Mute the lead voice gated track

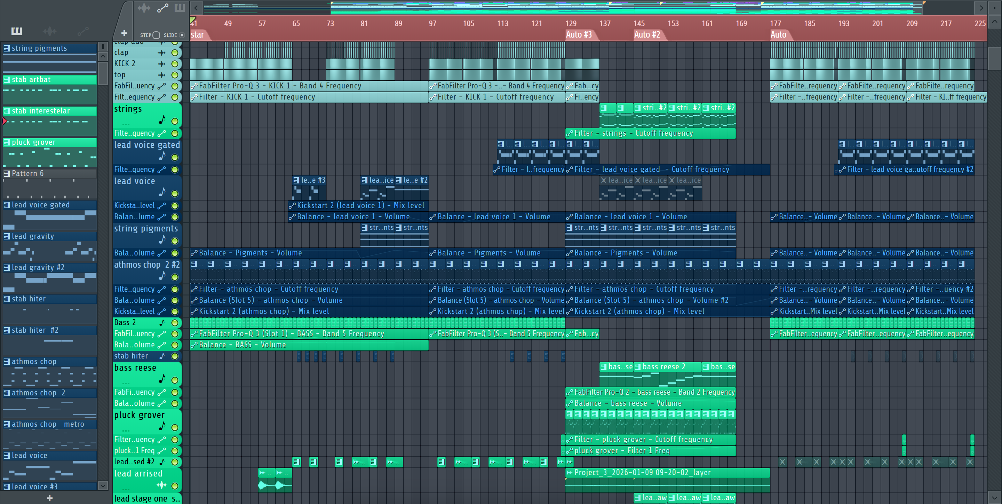point(175,158)
